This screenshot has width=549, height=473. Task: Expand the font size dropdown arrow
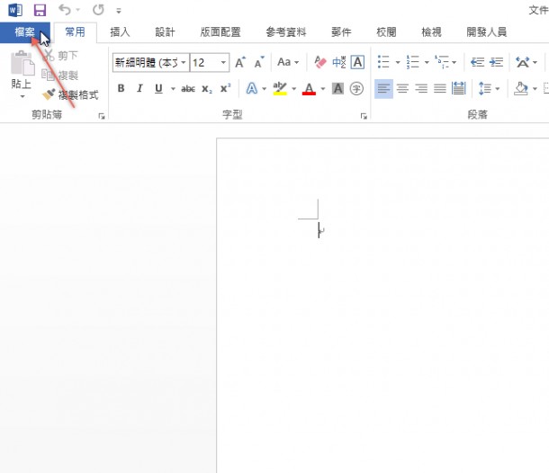tap(223, 63)
